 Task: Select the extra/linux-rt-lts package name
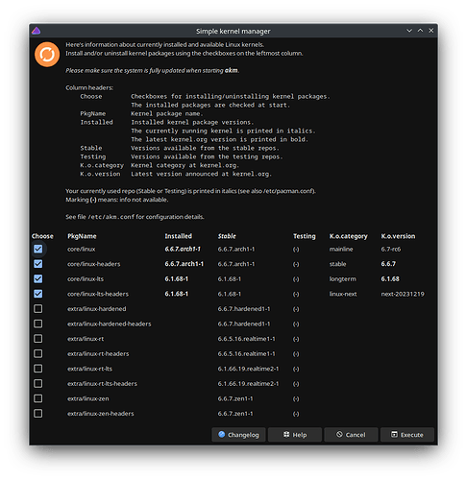pyautogui.click(x=90, y=369)
